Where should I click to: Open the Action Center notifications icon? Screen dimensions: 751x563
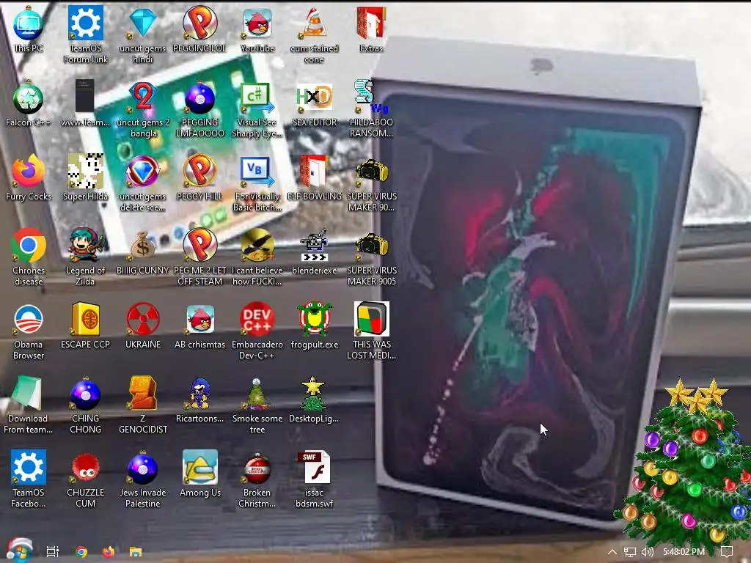coord(727,552)
